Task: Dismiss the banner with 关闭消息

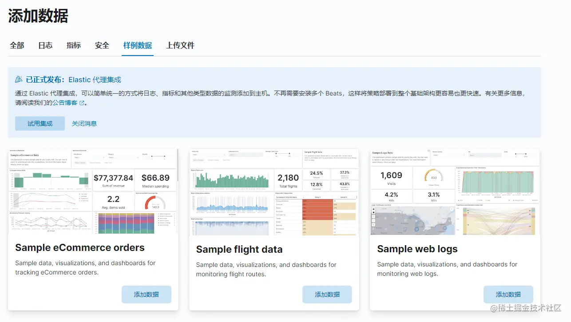Action: pos(84,123)
